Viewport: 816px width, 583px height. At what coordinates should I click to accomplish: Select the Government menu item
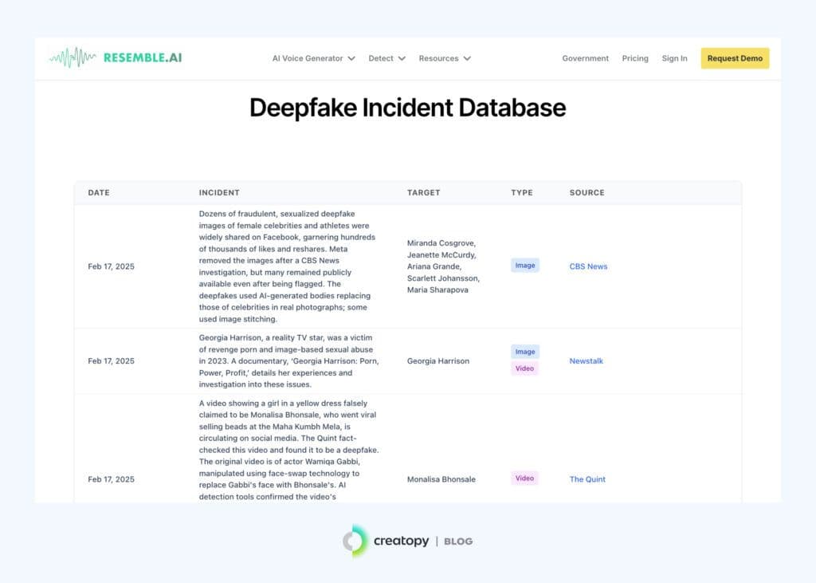pyautogui.click(x=585, y=58)
